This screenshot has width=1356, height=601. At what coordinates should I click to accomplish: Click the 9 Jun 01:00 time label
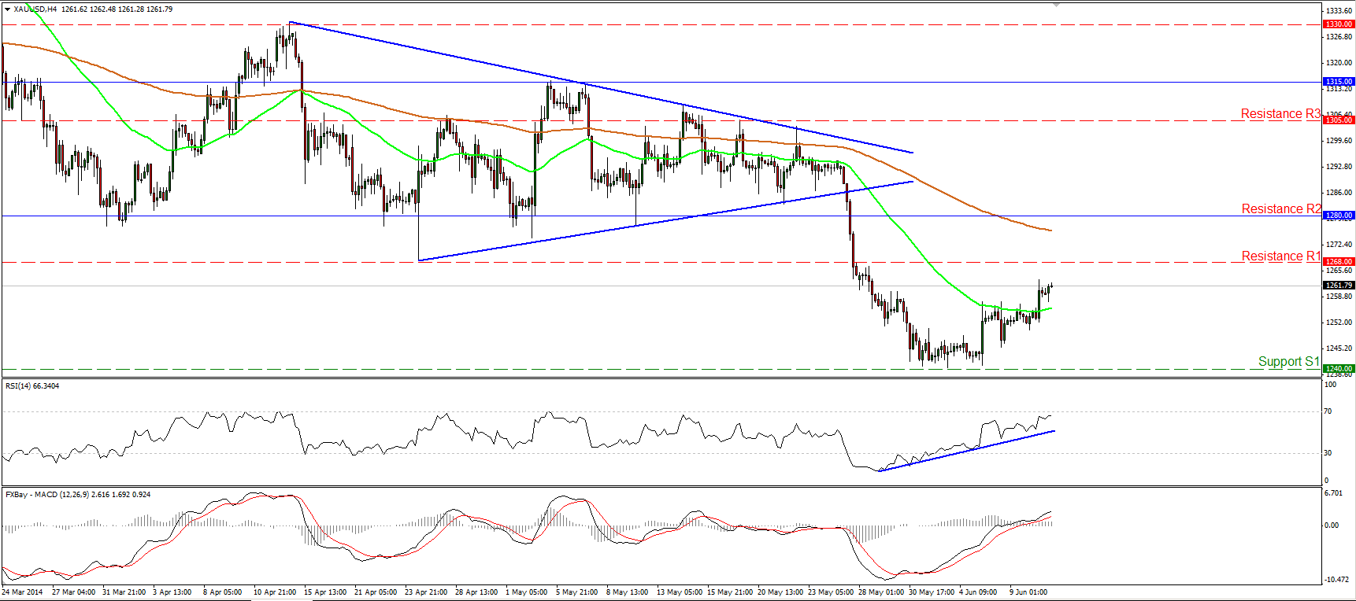(x=1028, y=592)
